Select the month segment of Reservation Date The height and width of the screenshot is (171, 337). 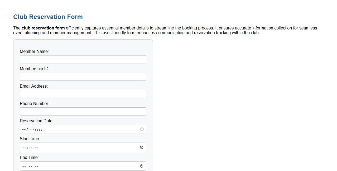[x=24, y=129]
